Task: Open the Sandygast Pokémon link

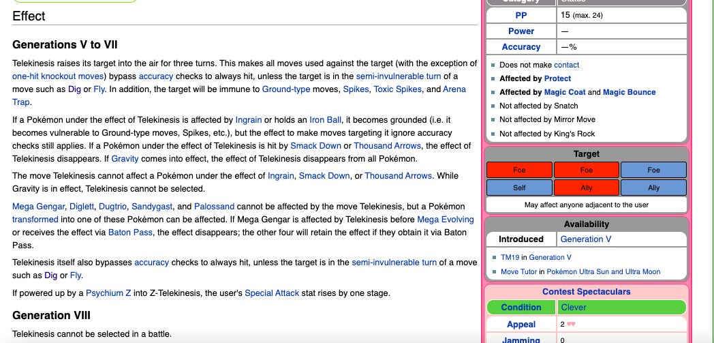Action: (153, 207)
